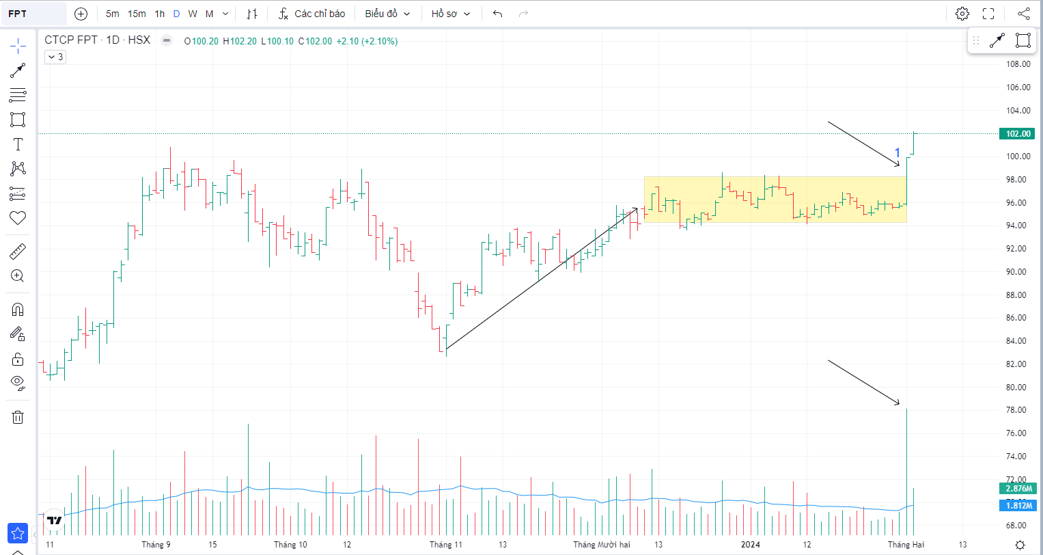Viewport: 1043px width, 555px height.
Task: Hide all drawings with the eye icon
Action: click(x=18, y=383)
